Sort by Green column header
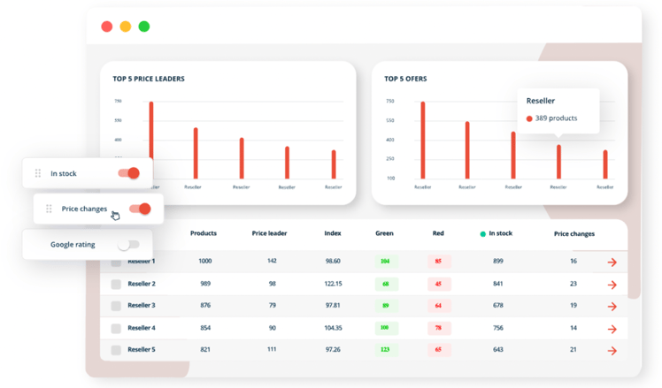The image size is (662, 388). (x=384, y=233)
